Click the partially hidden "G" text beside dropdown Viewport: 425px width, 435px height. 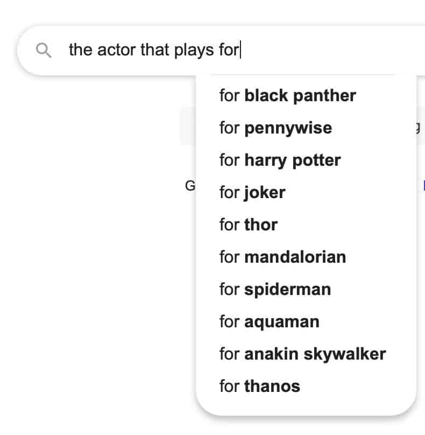point(190,186)
